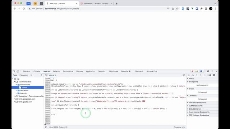Viewport: 230px width, 129px height.
Task: Select the create file in tree
Action: click(x=28, y=87)
